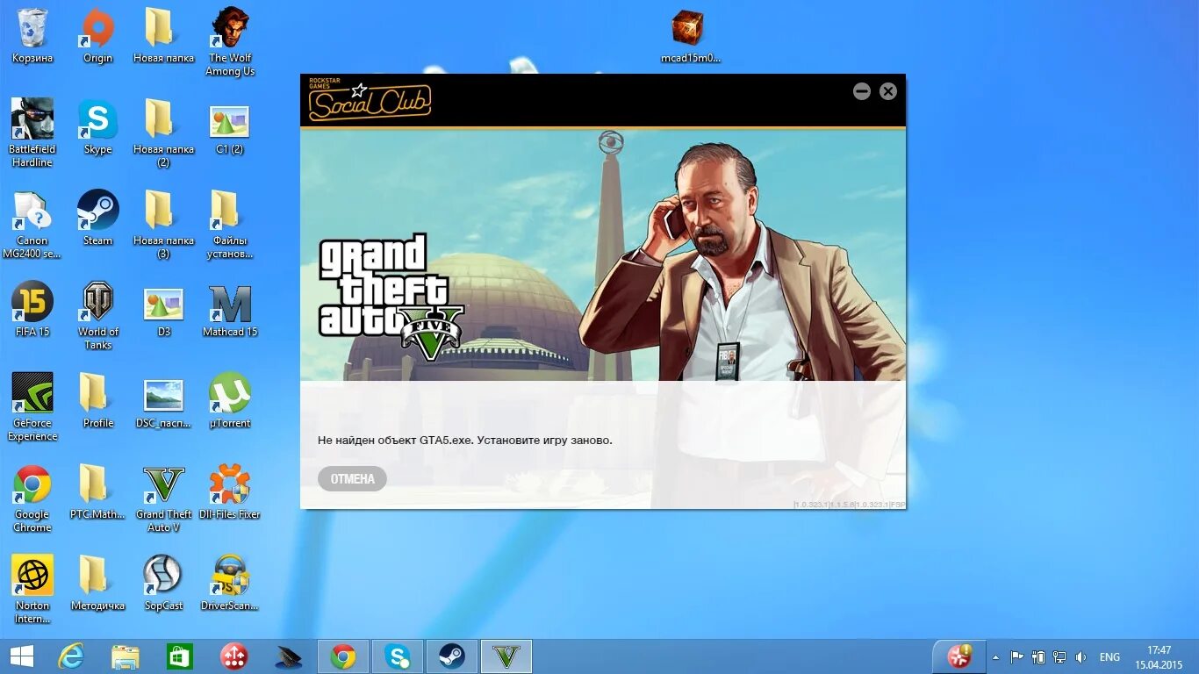Image resolution: width=1199 pixels, height=674 pixels.
Task: Switch the ENG input language indicator
Action: [x=1109, y=656]
